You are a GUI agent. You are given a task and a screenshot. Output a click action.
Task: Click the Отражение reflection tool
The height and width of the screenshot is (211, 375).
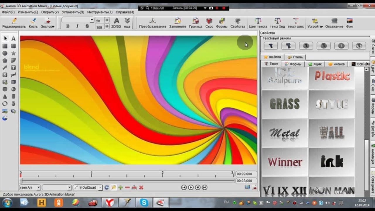[x=334, y=23]
